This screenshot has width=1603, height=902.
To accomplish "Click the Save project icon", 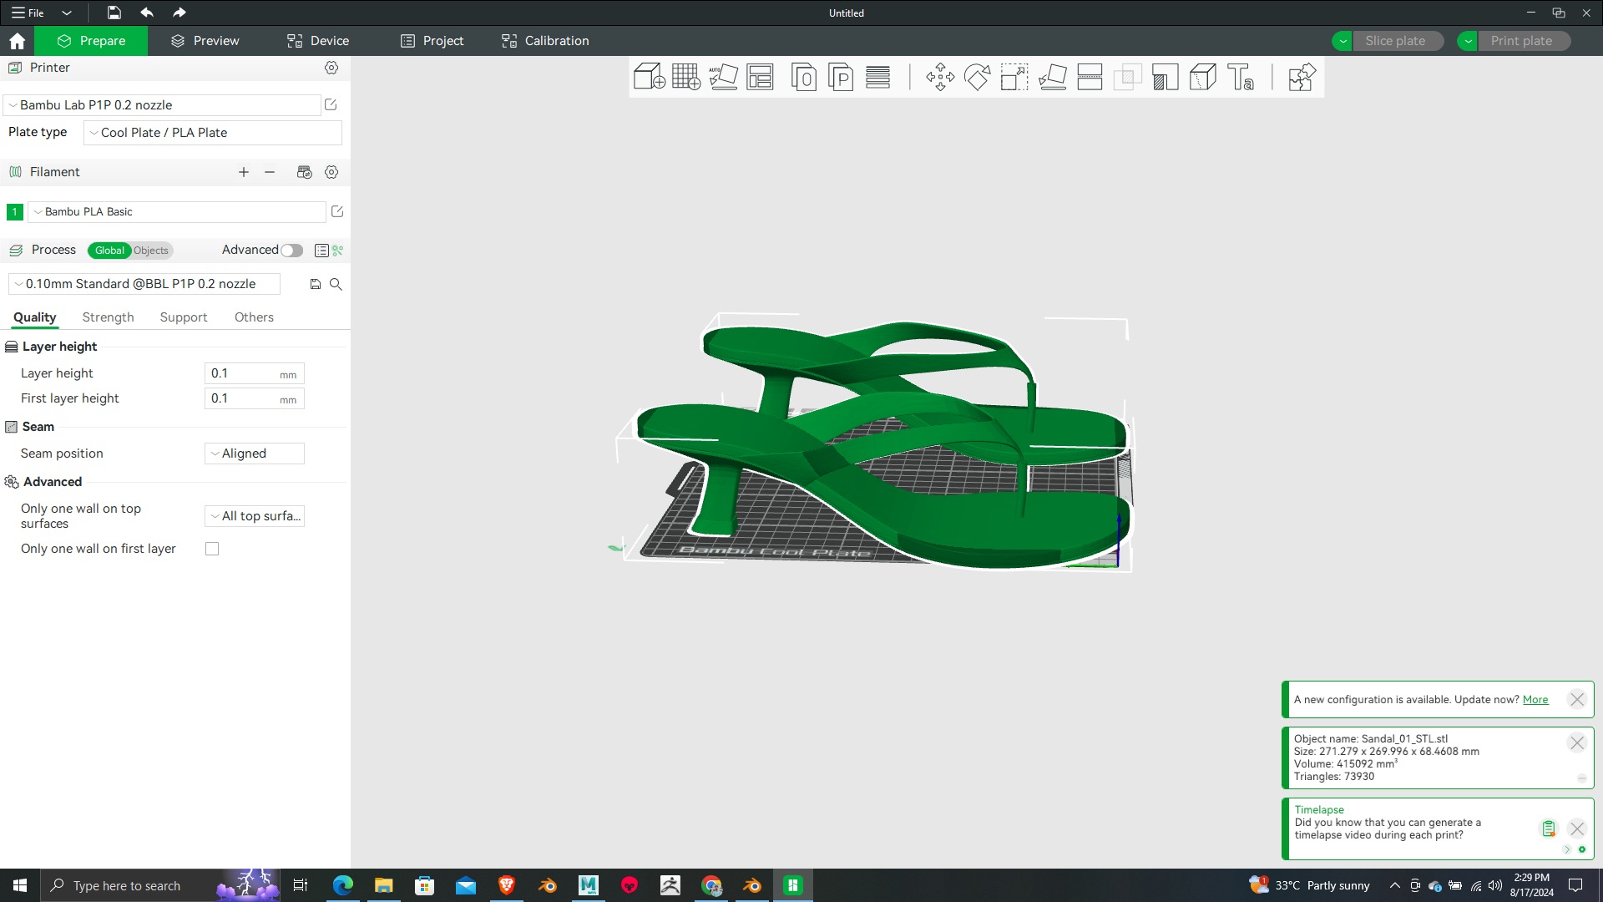I will (x=114, y=13).
